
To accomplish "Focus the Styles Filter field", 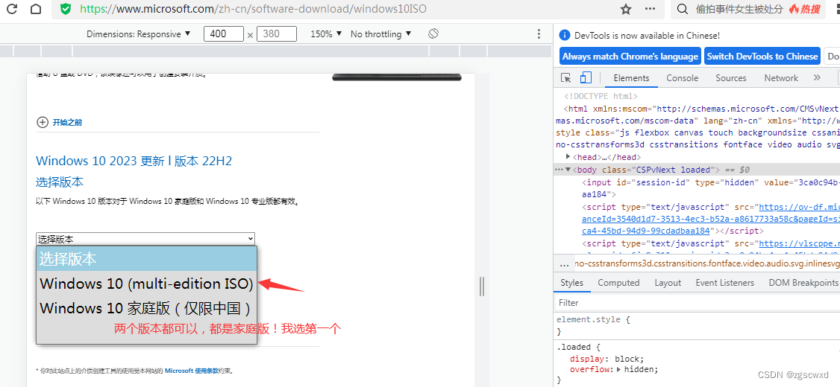I will click(x=697, y=303).
